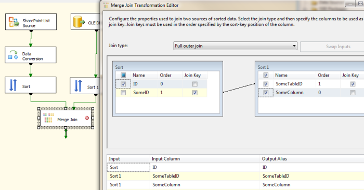Select the Merge Join grid icon
364x190 pixels.
48,118
